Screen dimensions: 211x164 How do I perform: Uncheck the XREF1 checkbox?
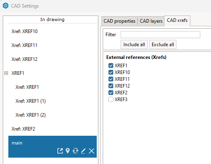coord(111,66)
